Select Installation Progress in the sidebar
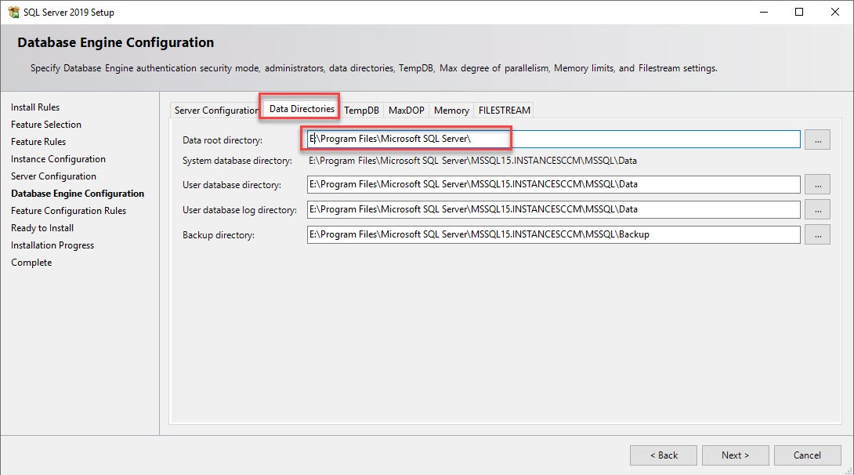The width and height of the screenshot is (854, 475). pos(52,245)
